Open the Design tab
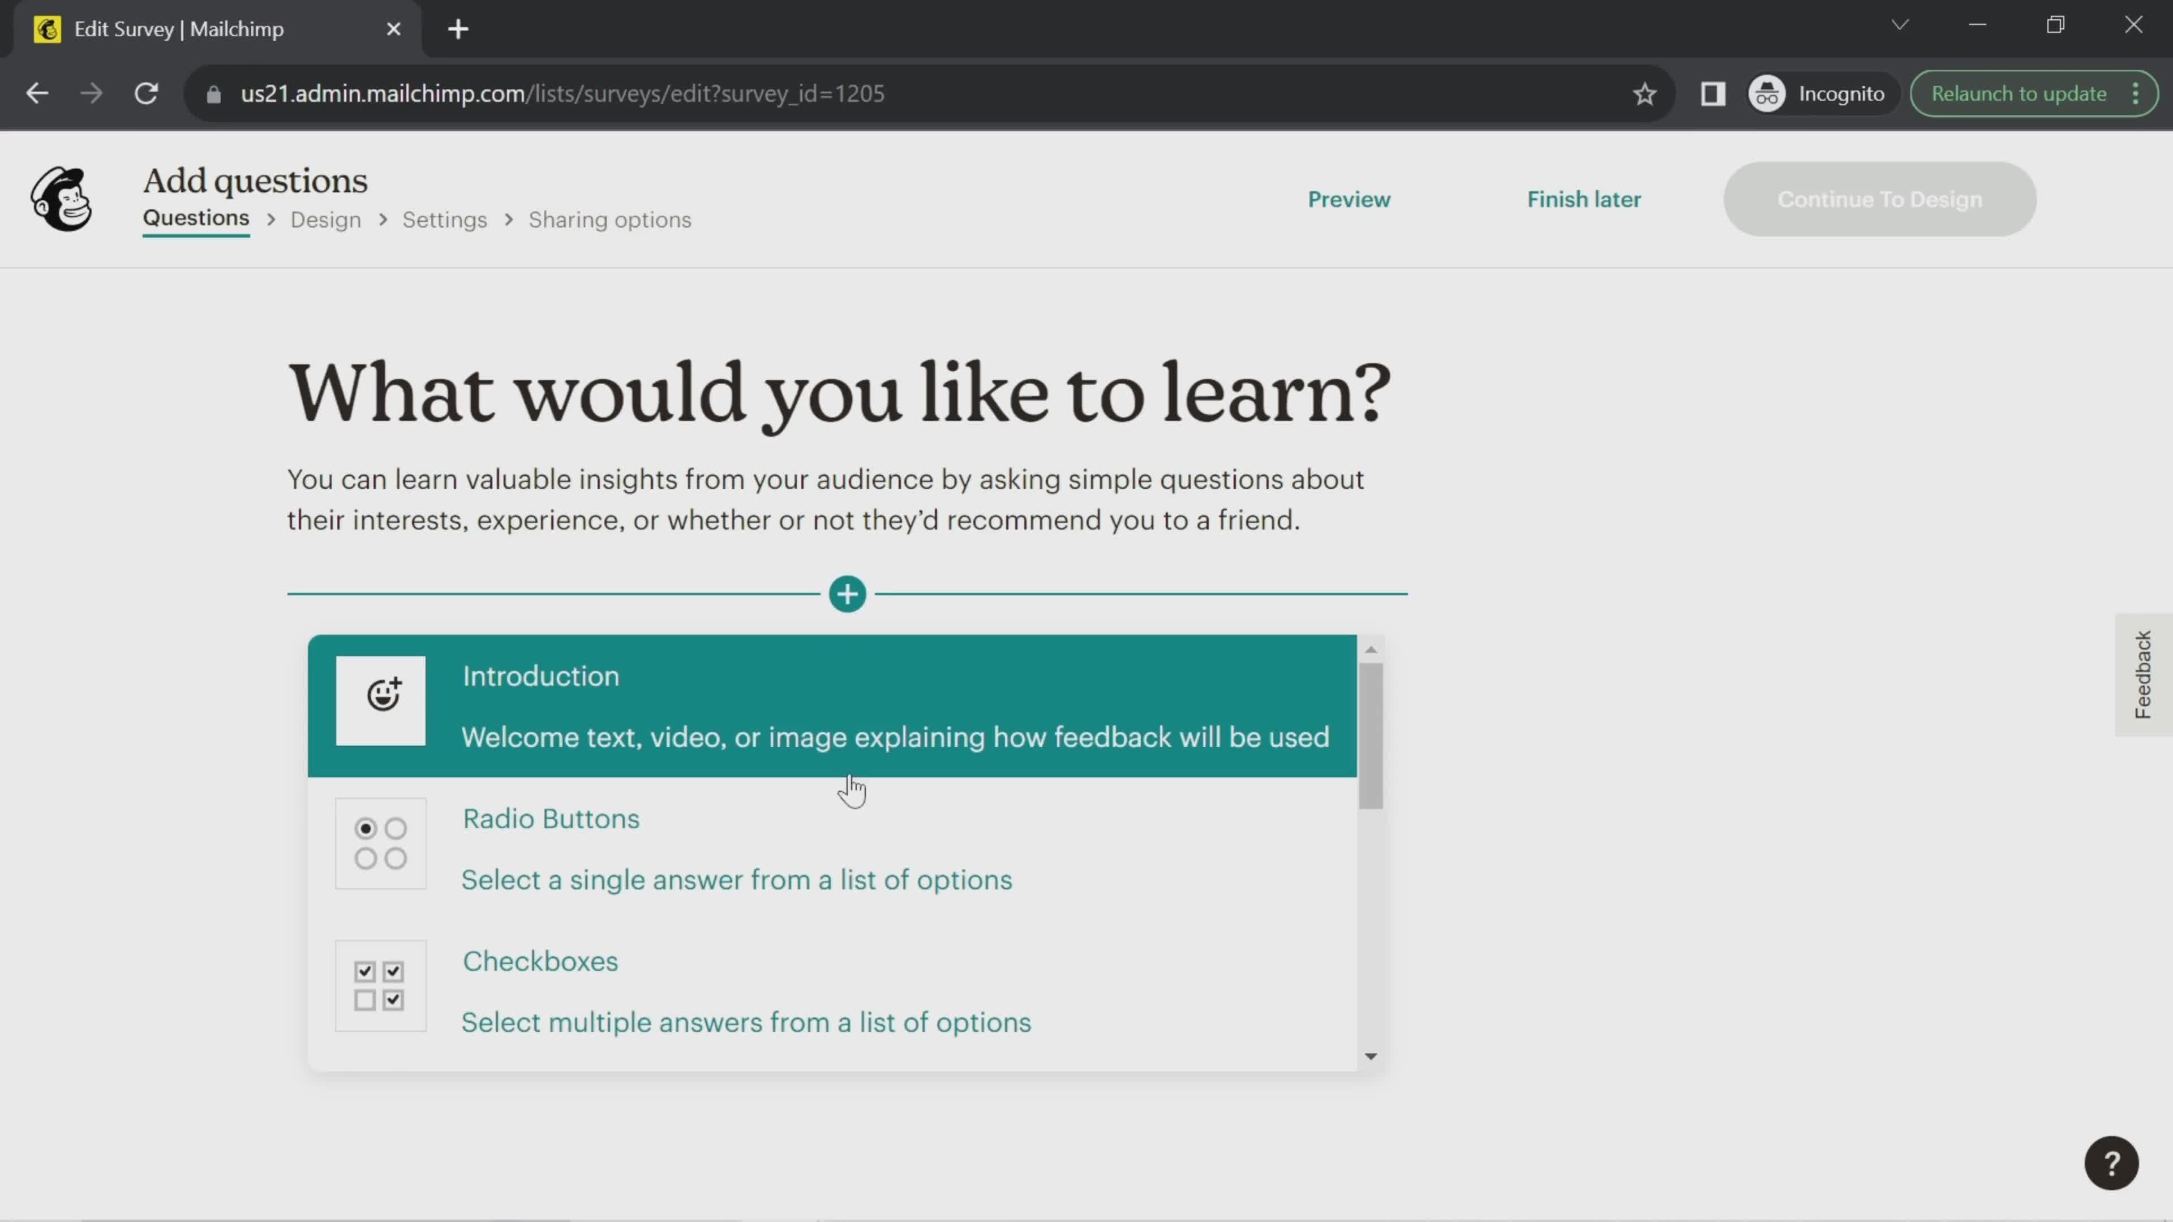The image size is (2173, 1222). pos(325,220)
